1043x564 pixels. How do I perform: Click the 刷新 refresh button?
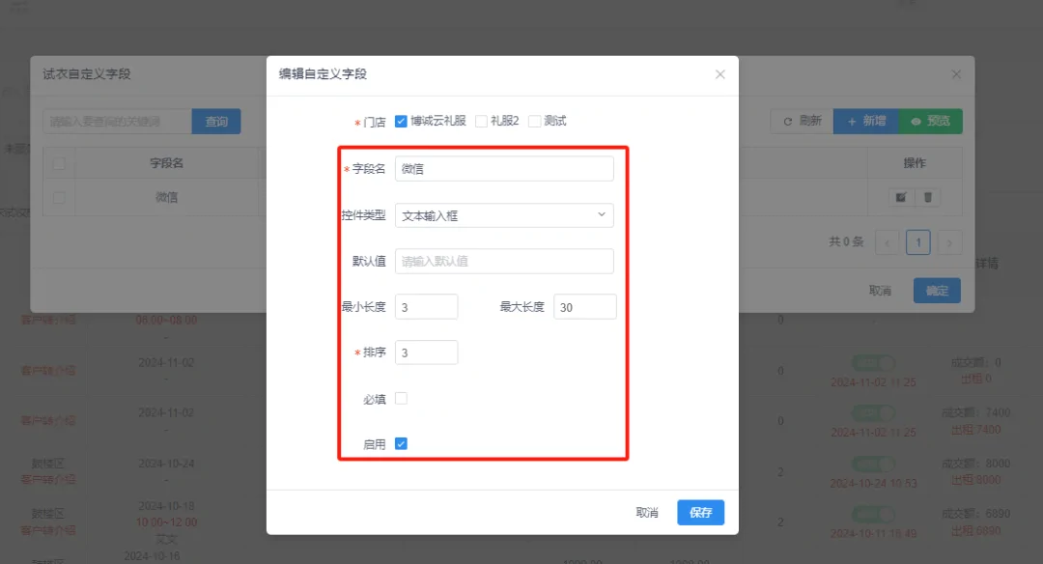point(802,122)
